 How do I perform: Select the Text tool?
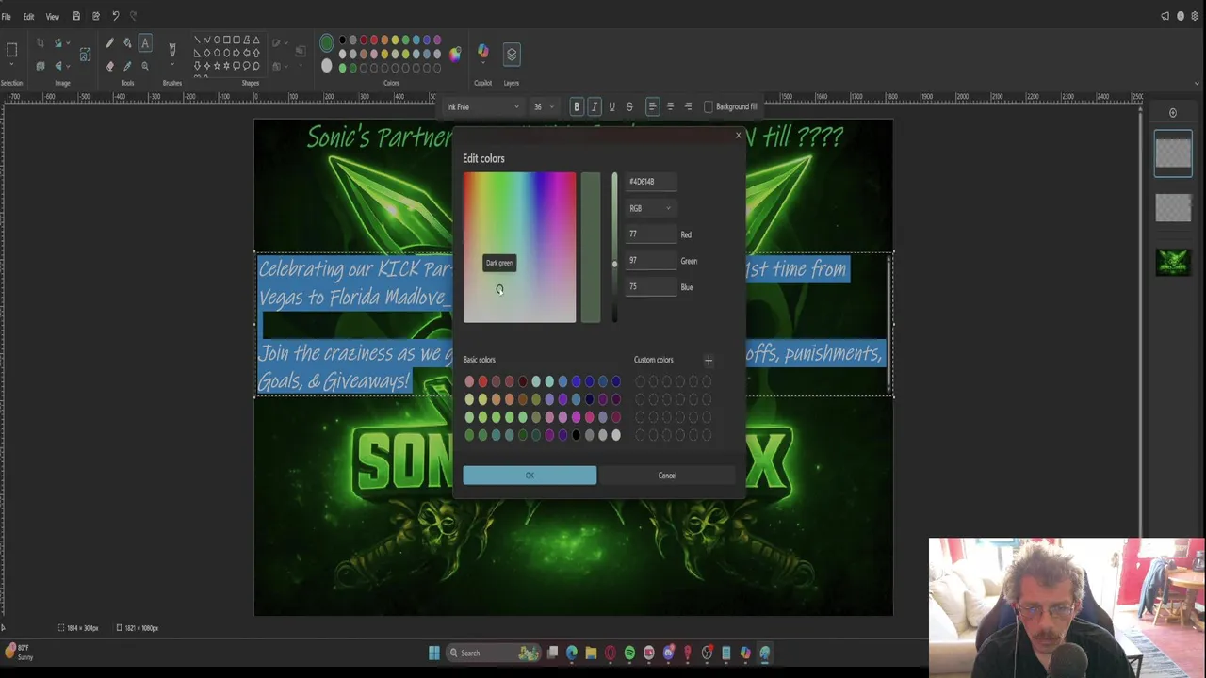[145, 43]
